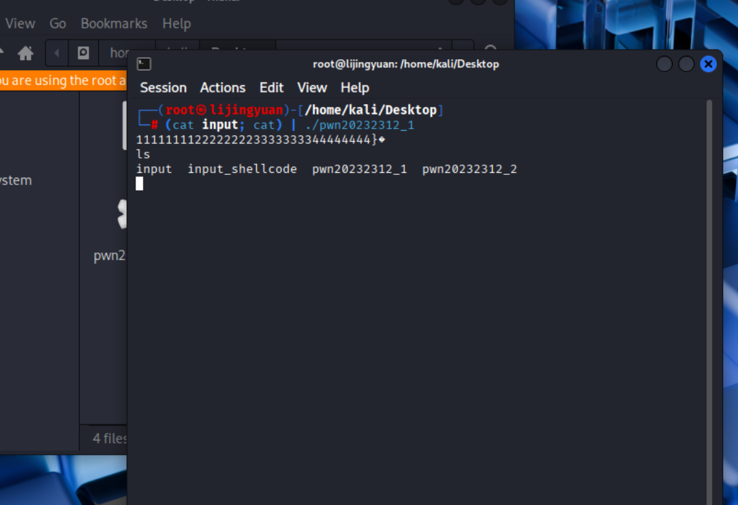Click the terminal icon in the title bar
738x505 pixels.
coord(144,64)
